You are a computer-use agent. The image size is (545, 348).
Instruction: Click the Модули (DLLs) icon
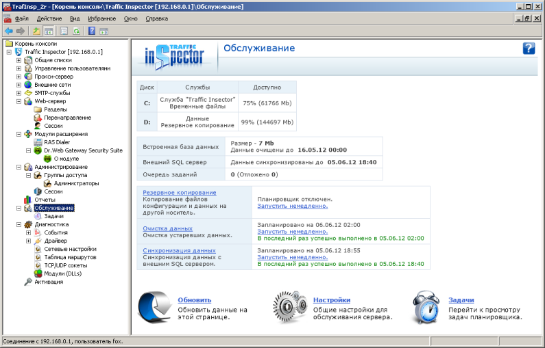38,274
